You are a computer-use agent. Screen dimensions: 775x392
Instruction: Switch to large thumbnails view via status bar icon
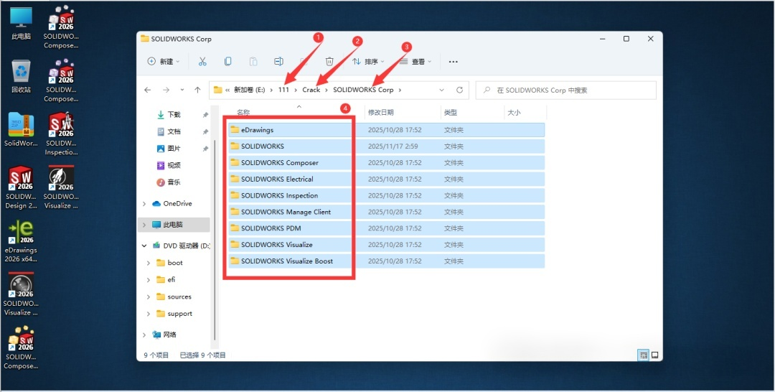click(655, 355)
